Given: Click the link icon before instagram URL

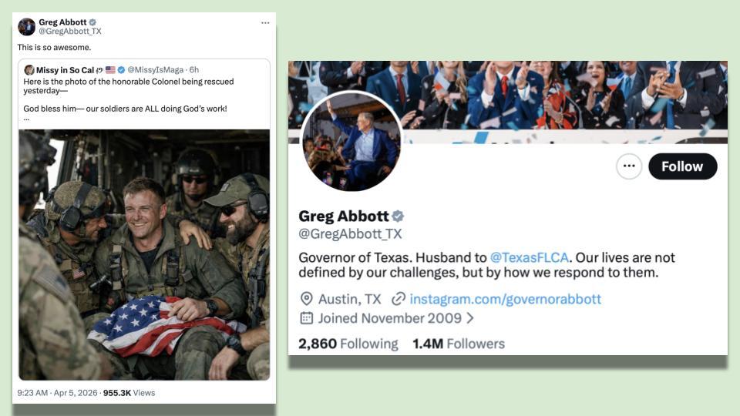Looking at the screenshot, I should tap(399, 299).
